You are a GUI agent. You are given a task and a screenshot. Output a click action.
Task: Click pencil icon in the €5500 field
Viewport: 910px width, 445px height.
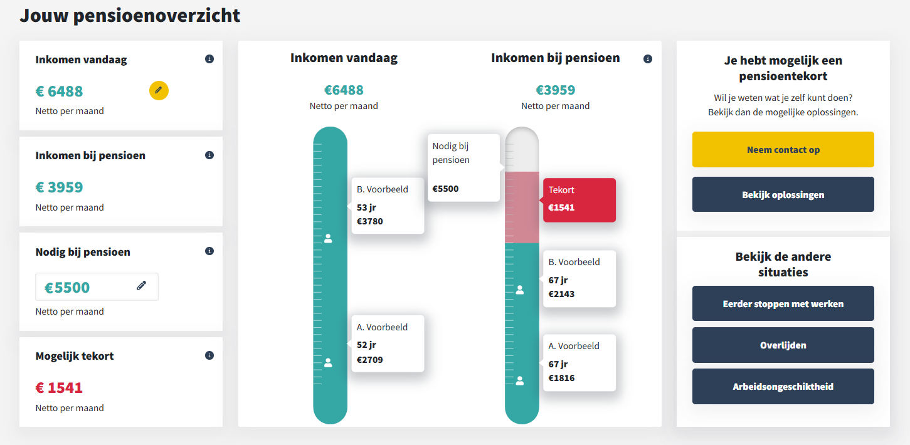coord(142,286)
